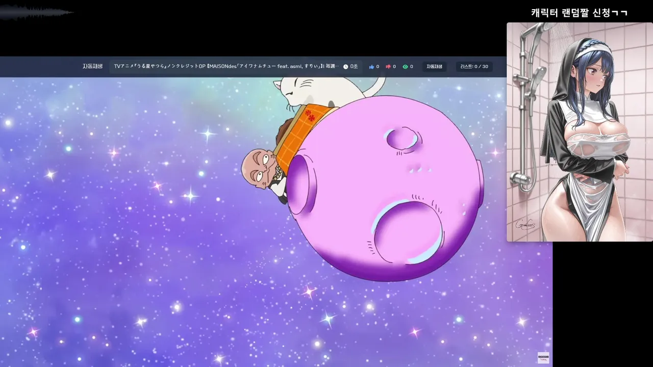Toggle the 자동재생 button beside the view count
The width and height of the screenshot is (653, 367).
pyautogui.click(x=434, y=67)
